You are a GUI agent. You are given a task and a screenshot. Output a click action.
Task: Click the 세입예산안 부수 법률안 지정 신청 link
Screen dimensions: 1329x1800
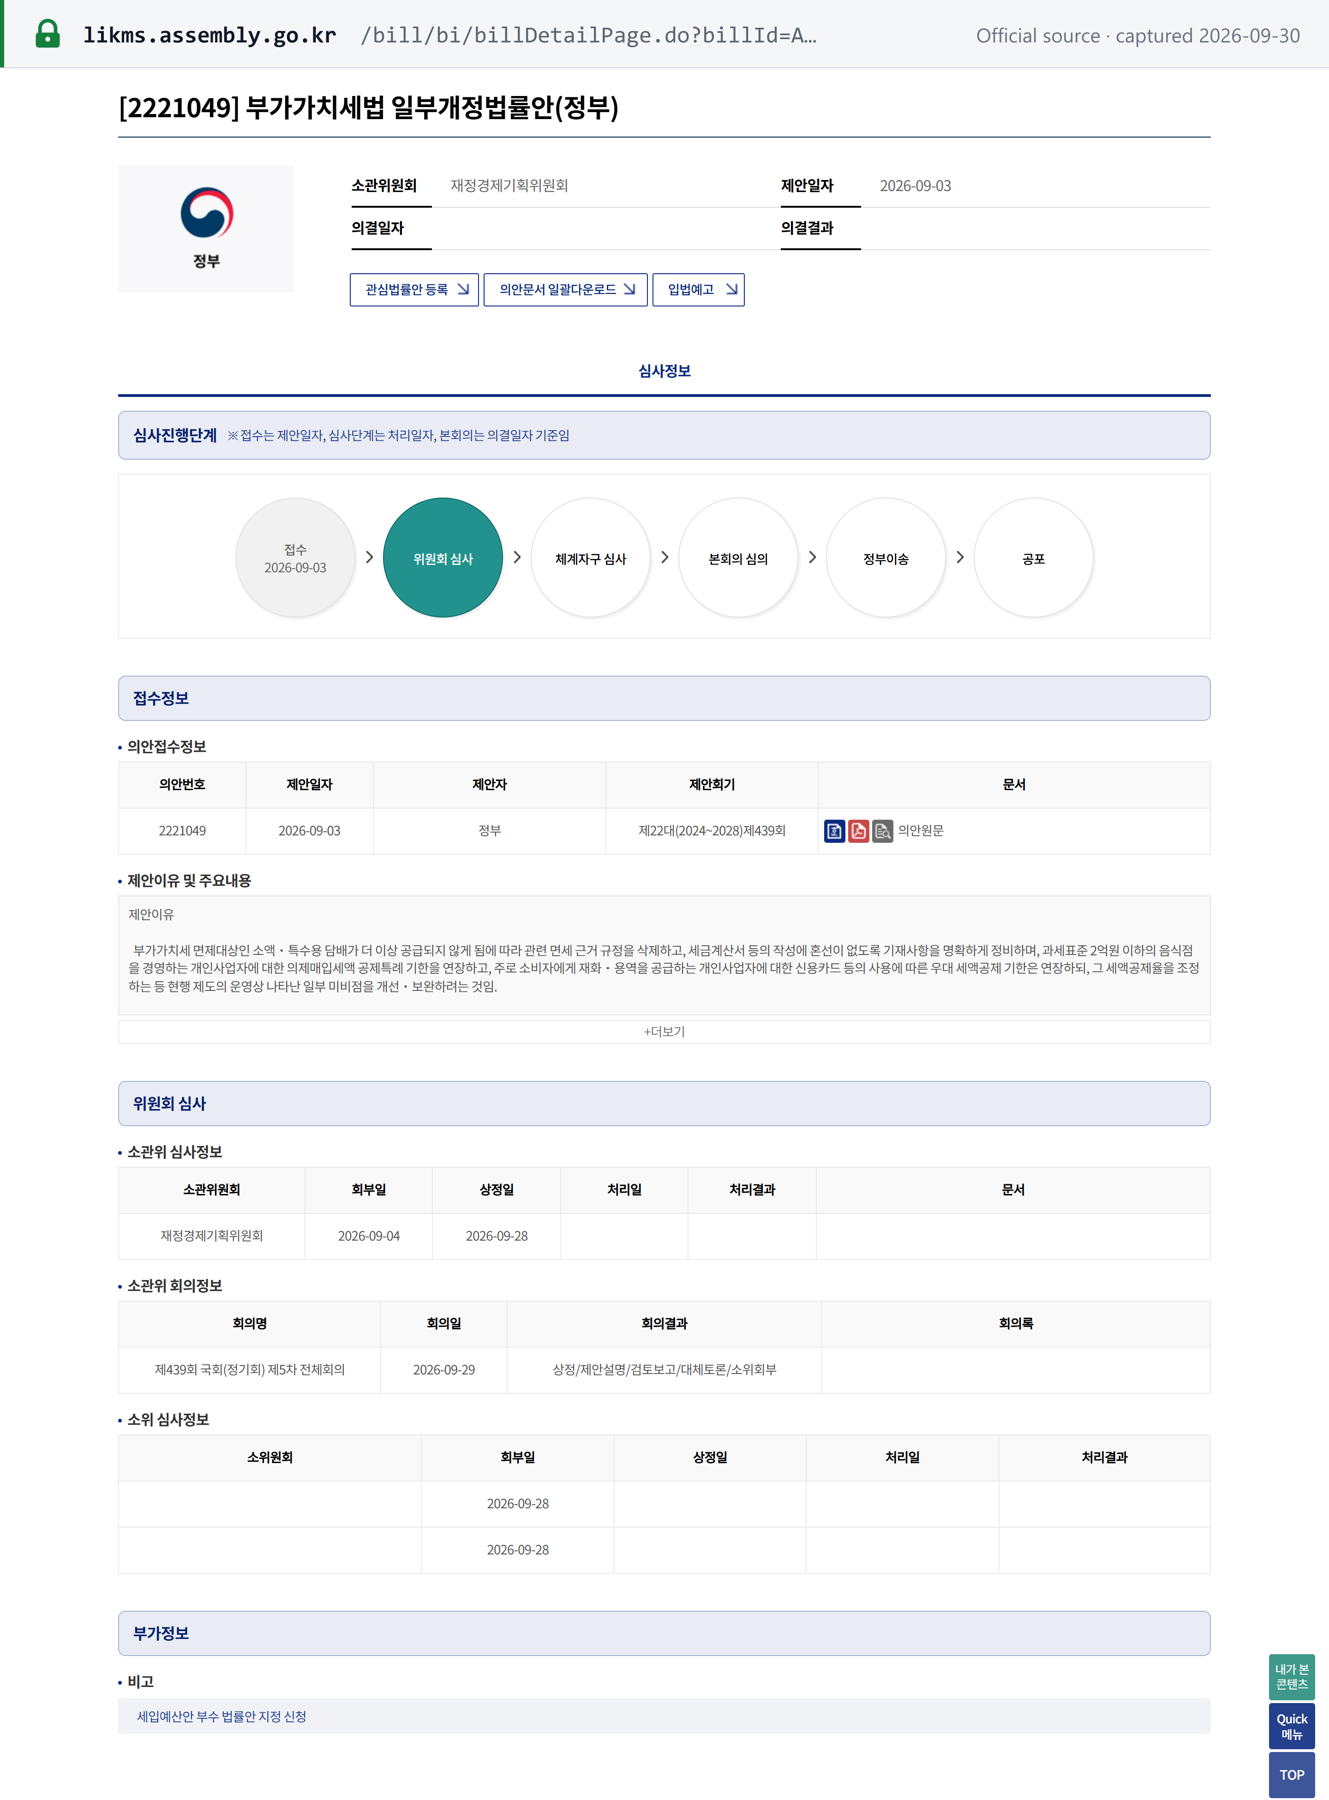coord(221,1716)
